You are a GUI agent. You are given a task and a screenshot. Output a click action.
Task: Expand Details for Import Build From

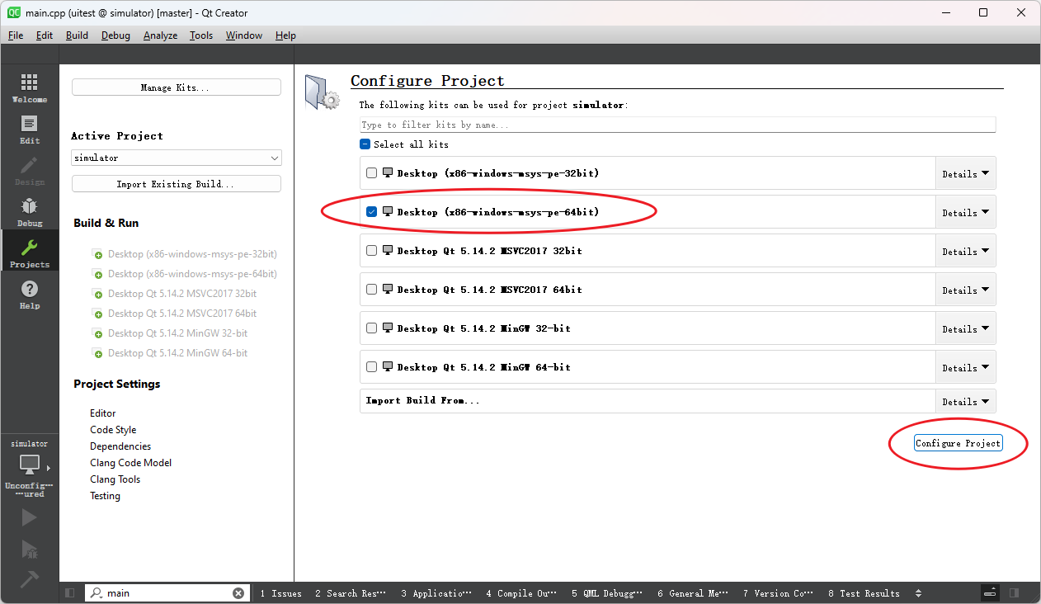965,402
